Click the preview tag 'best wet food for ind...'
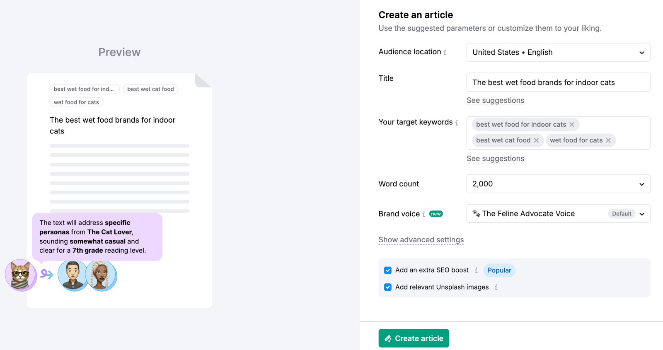 [x=84, y=89]
